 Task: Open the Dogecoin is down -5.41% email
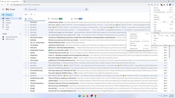click(x=96, y=58)
